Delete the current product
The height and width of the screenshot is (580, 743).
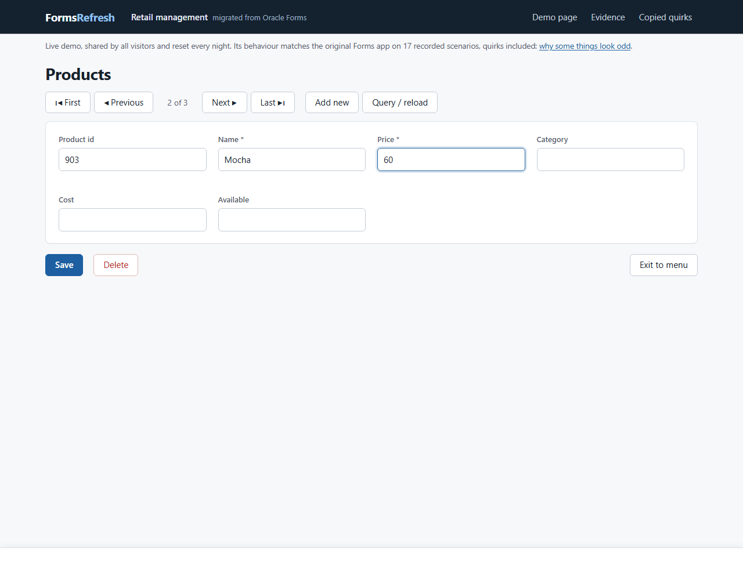(x=116, y=265)
